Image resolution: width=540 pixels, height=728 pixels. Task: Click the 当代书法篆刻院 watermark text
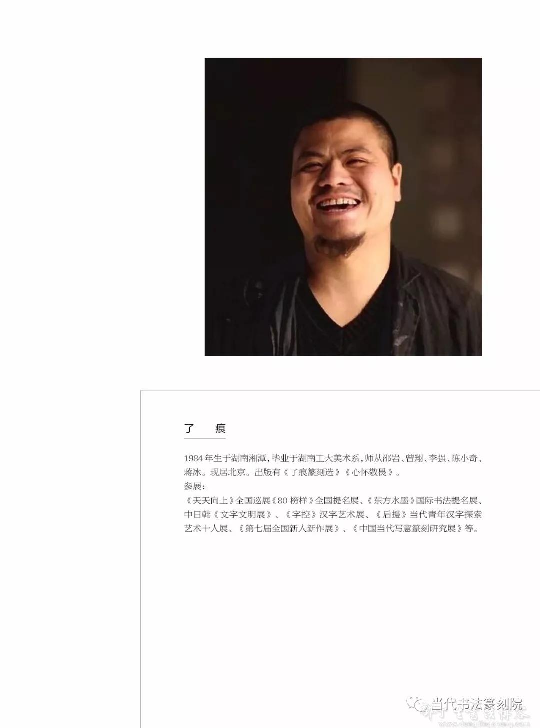click(x=476, y=705)
